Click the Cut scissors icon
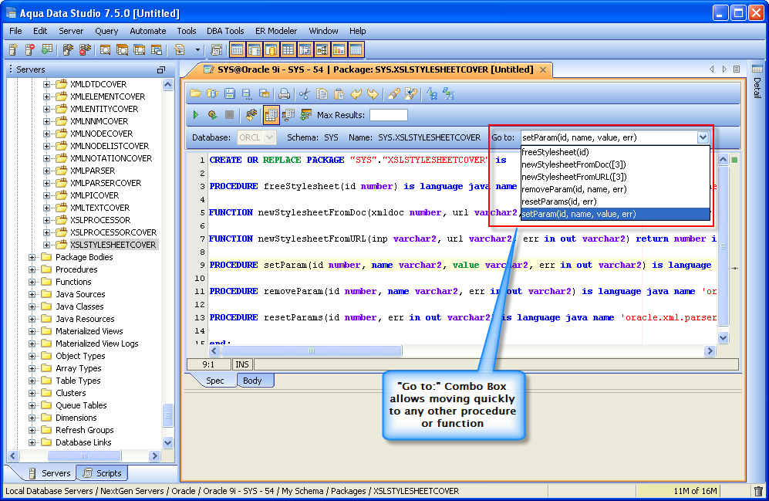 pyautogui.click(x=305, y=93)
